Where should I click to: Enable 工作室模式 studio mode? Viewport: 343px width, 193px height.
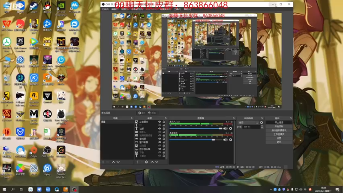(279, 134)
